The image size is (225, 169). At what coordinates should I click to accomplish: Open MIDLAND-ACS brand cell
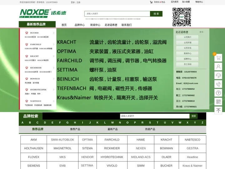pos(141,157)
